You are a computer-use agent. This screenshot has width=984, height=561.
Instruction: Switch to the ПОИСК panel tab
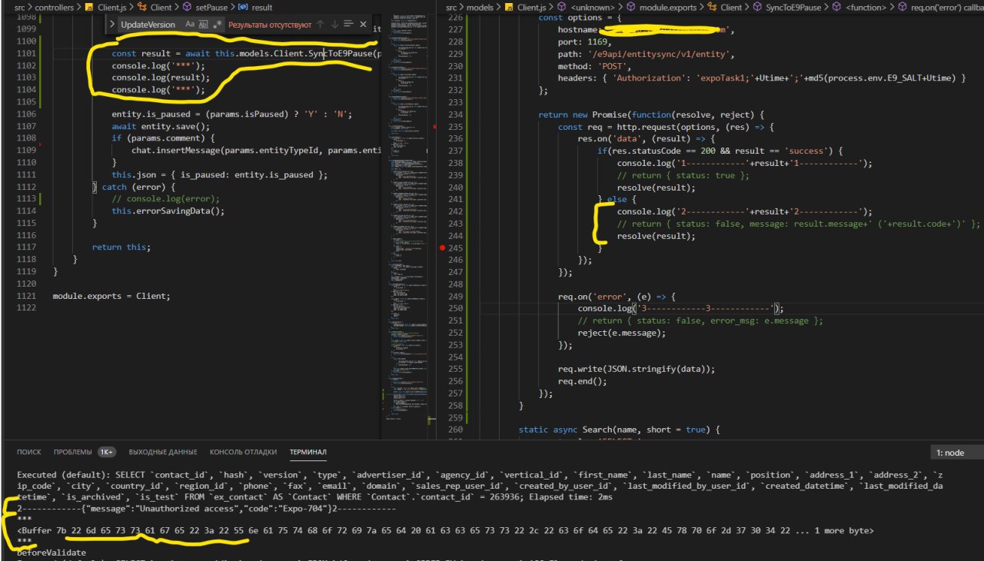[x=29, y=453]
